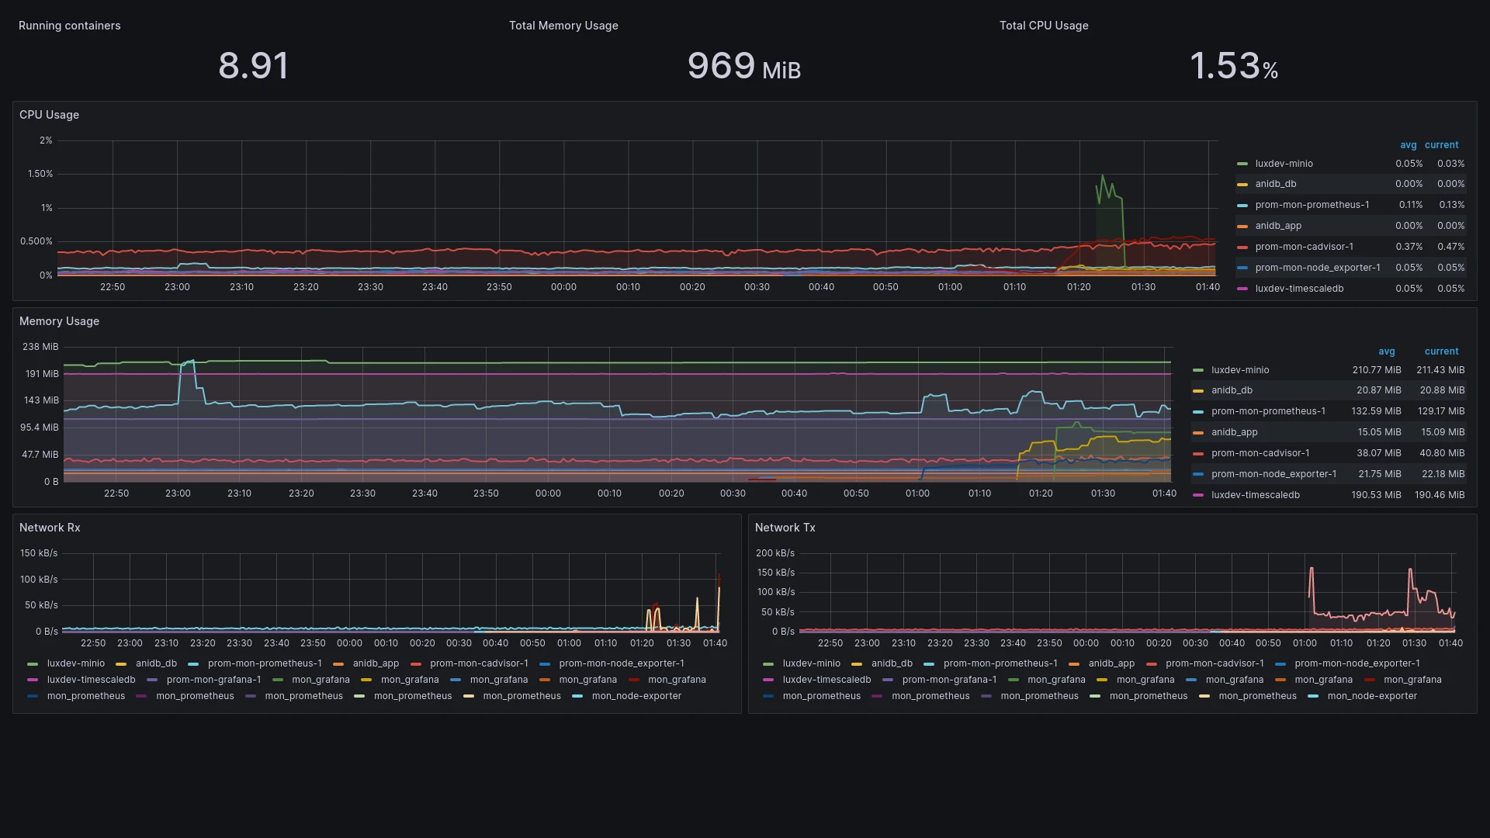This screenshot has height=838, width=1490.
Task: Toggle prom-mon-cadvisor-1 series in CPU Usage legend
Action: click(x=1304, y=247)
